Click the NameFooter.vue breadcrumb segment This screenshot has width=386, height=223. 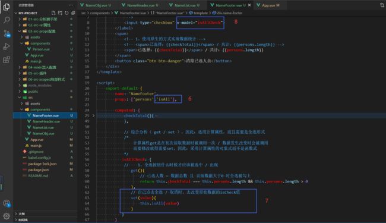(x=131, y=13)
